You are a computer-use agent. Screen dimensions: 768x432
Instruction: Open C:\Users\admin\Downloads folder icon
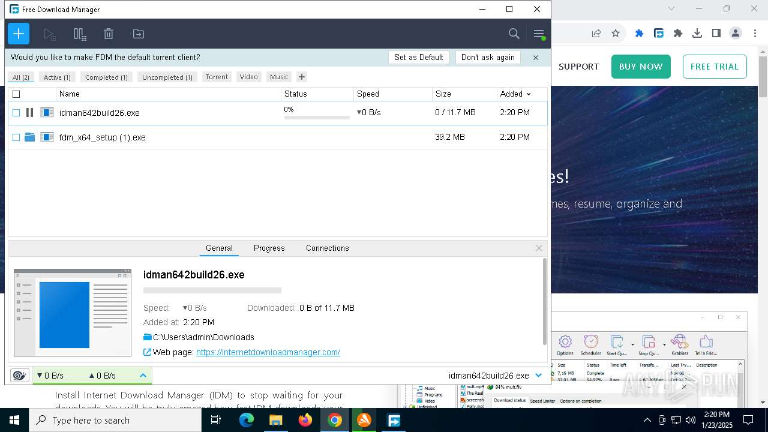pyautogui.click(x=148, y=337)
